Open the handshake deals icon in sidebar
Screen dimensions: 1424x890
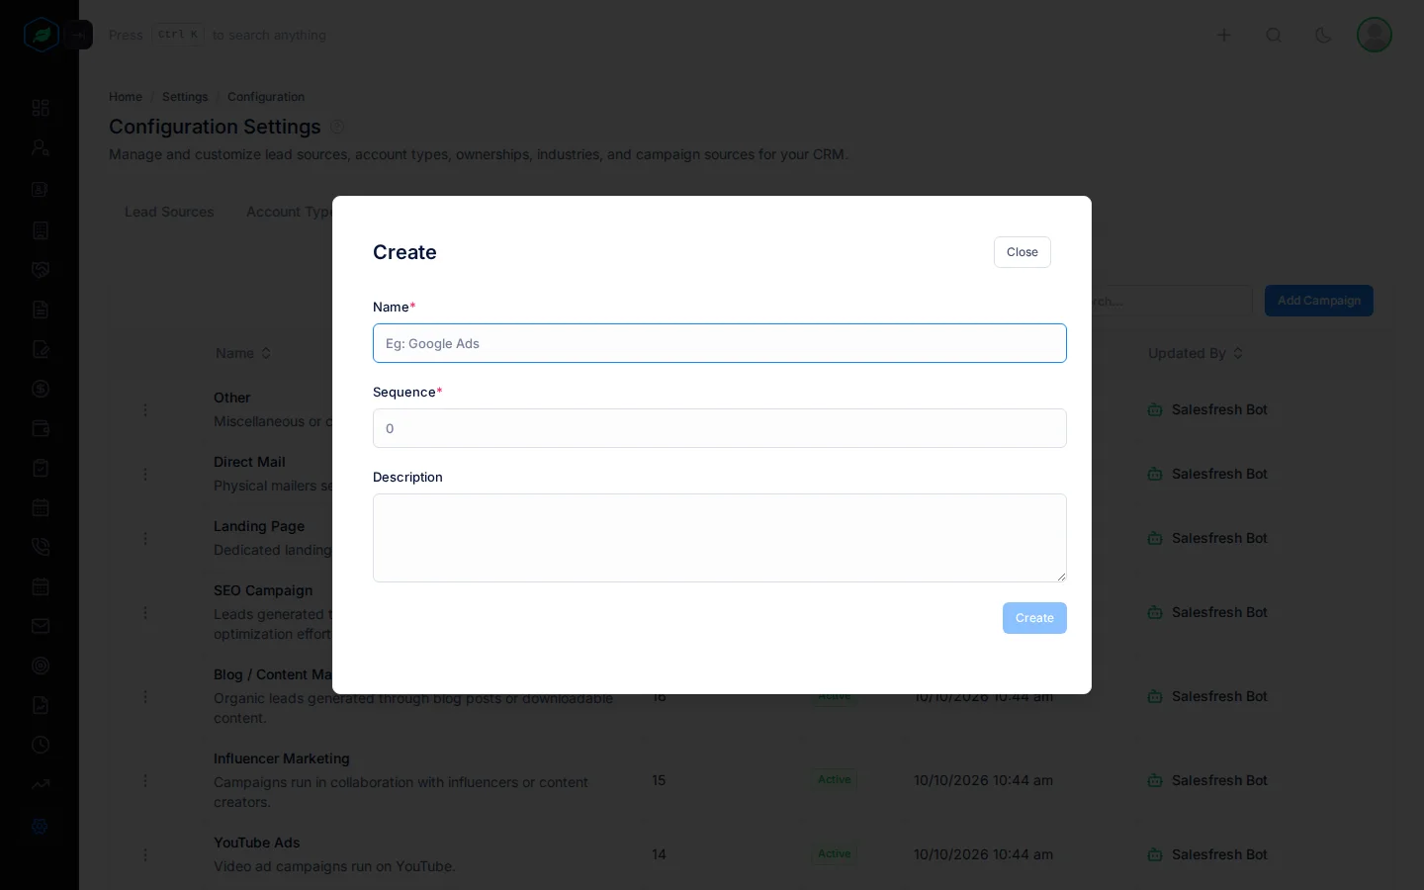point(41,270)
